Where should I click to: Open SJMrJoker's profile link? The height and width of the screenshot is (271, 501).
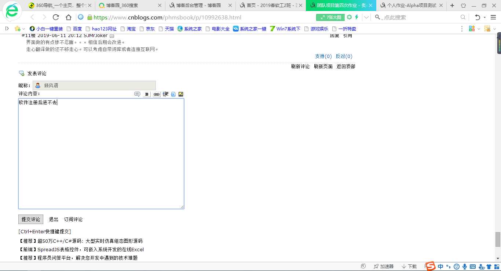95,36
